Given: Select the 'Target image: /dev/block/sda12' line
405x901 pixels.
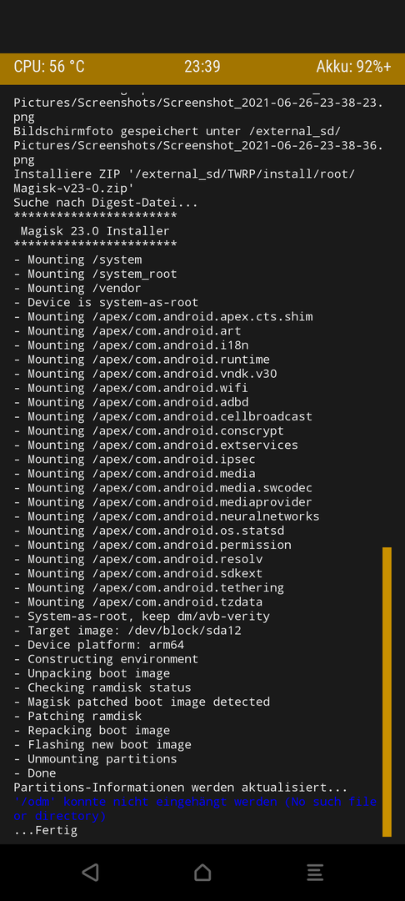Looking at the screenshot, I should tap(127, 631).
